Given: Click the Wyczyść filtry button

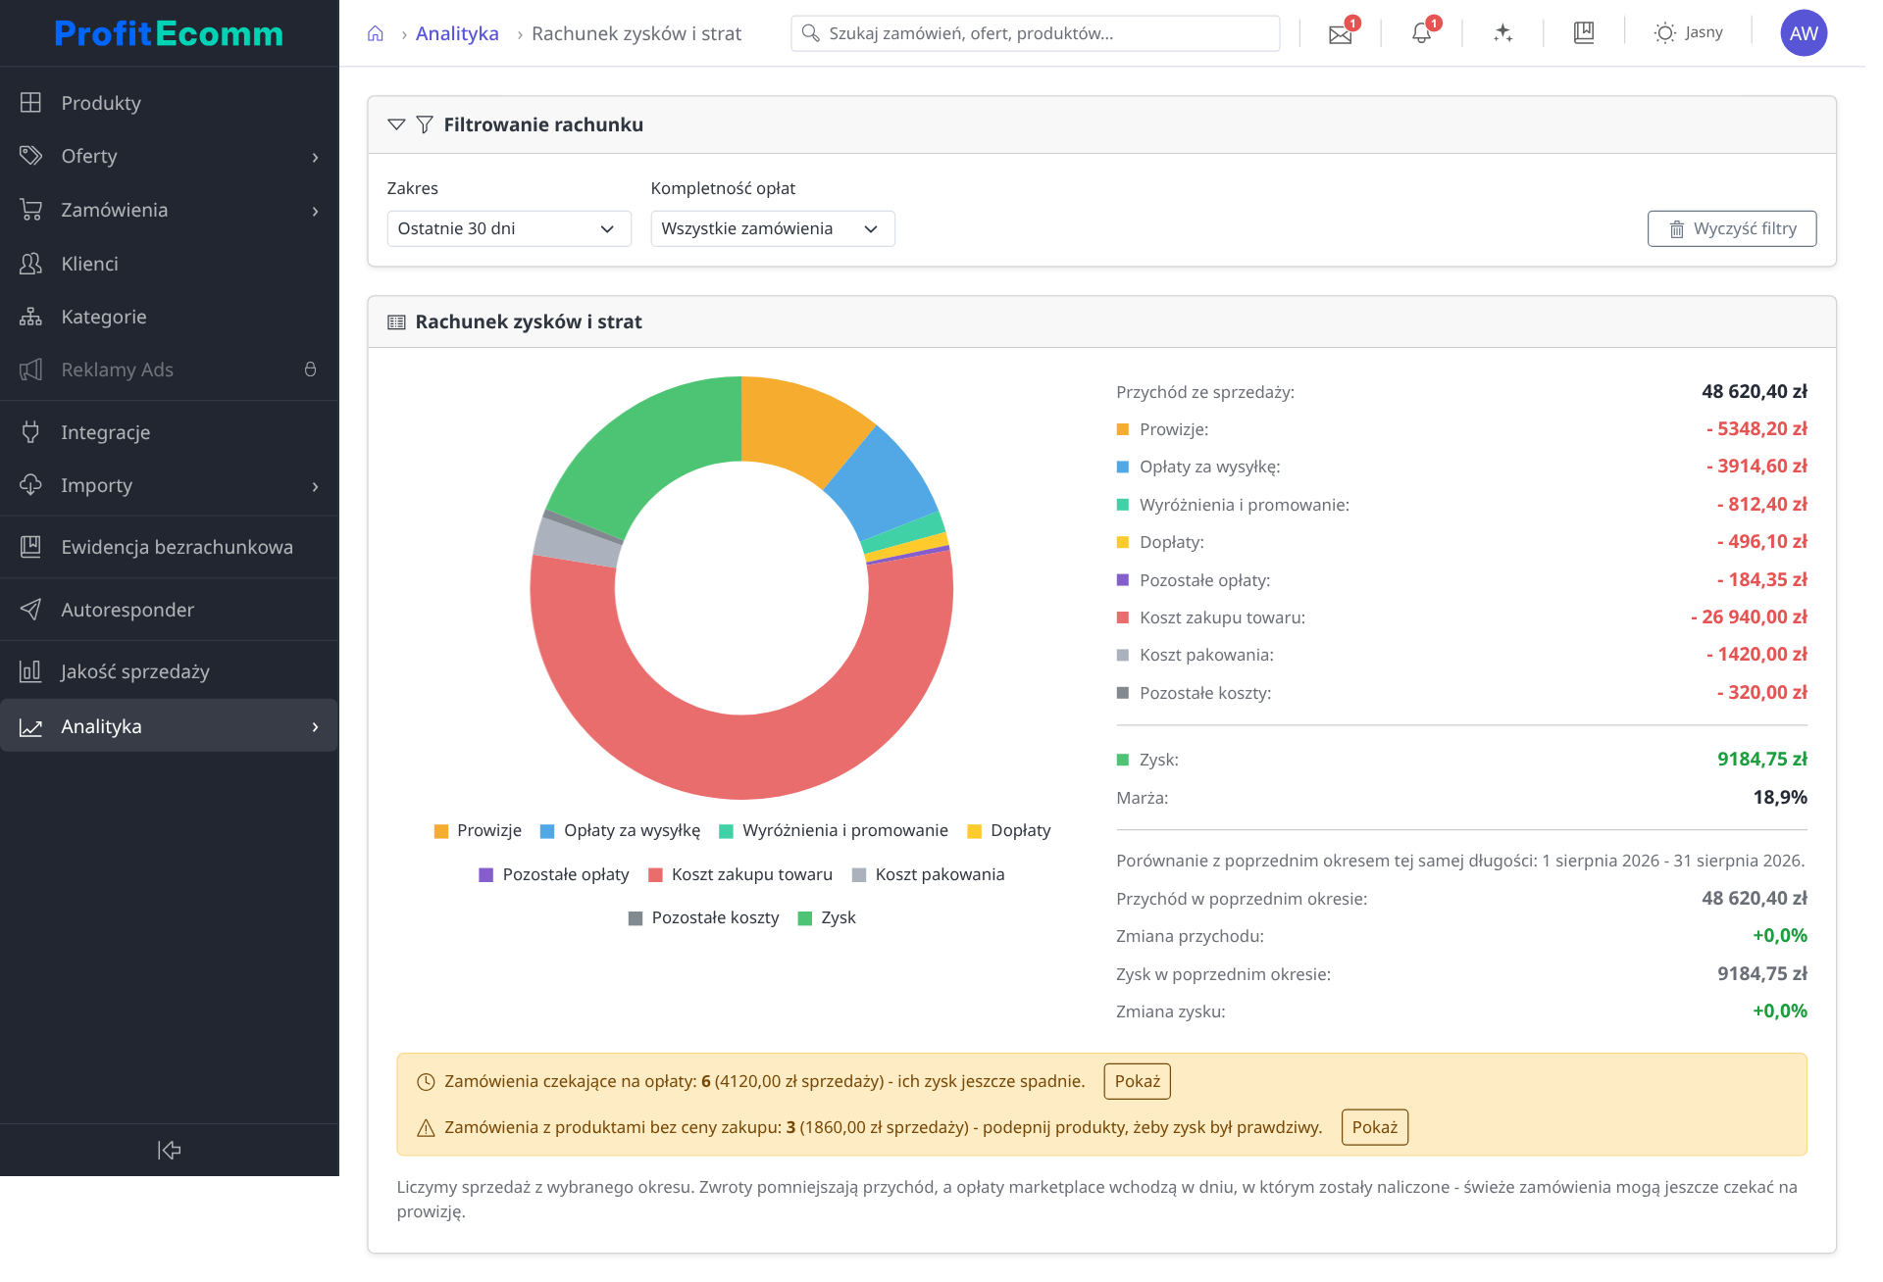Looking at the screenshot, I should 1732,228.
